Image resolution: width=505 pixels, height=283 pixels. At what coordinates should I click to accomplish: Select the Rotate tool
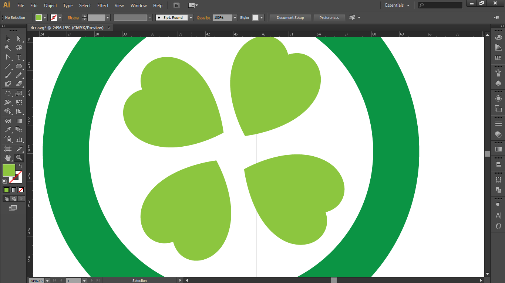tap(8, 93)
